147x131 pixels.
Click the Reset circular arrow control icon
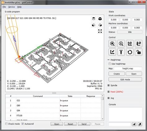tap(130, 52)
